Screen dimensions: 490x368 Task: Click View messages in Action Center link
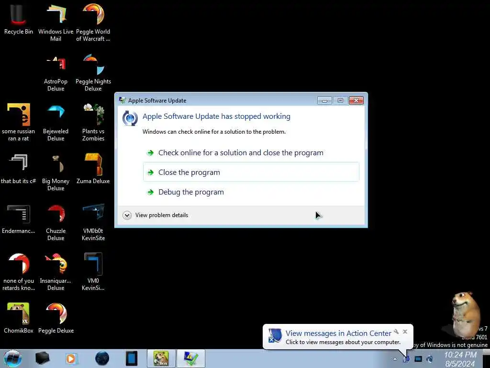[x=338, y=333]
